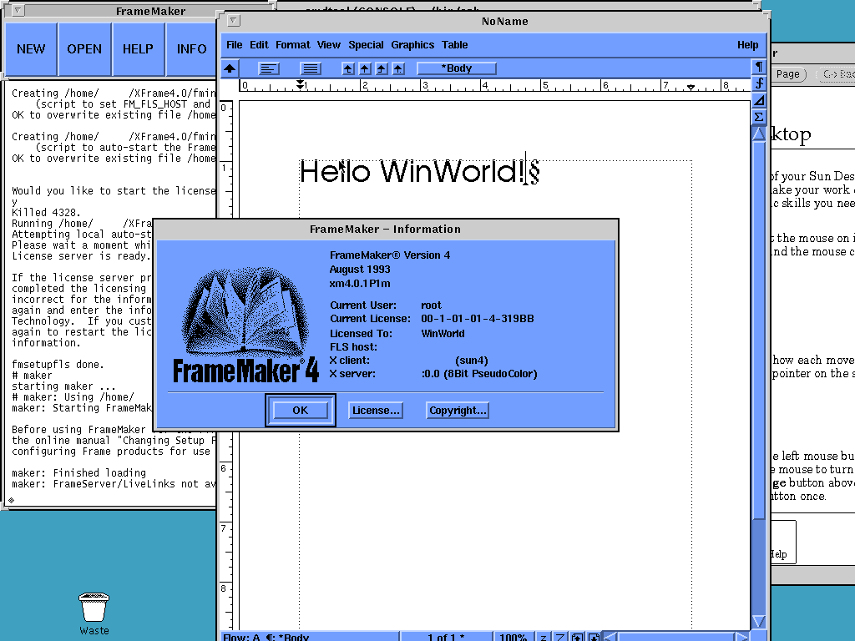This screenshot has width=855, height=641.
Task: Click the License... button
Action: [x=376, y=411]
